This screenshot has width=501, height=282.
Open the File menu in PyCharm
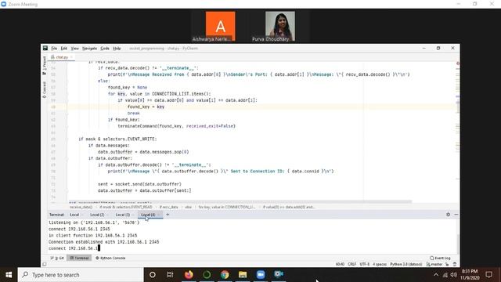54,49
